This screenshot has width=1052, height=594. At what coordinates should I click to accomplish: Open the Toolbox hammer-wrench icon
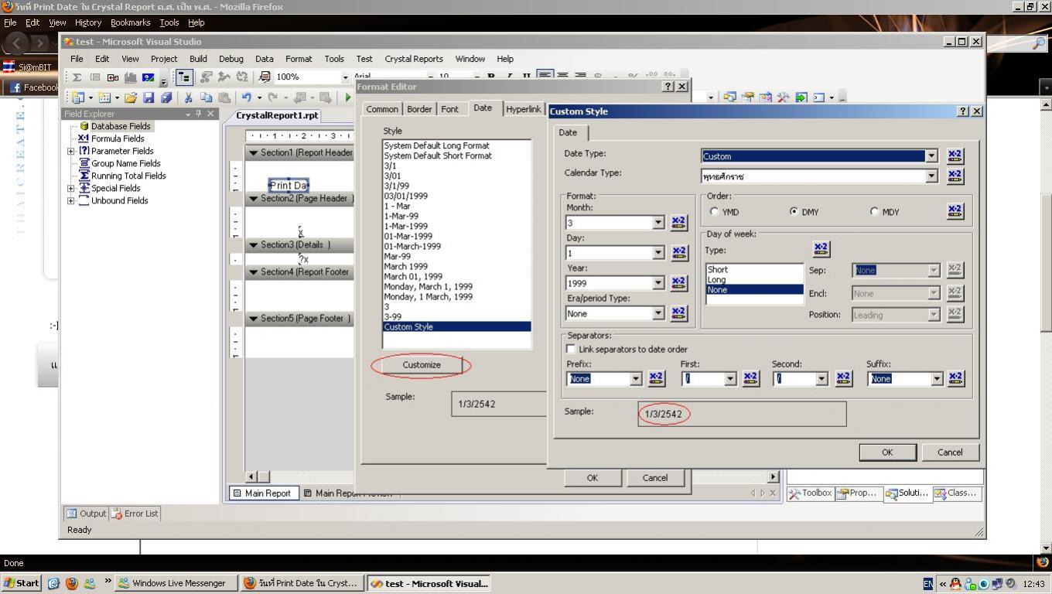[784, 97]
